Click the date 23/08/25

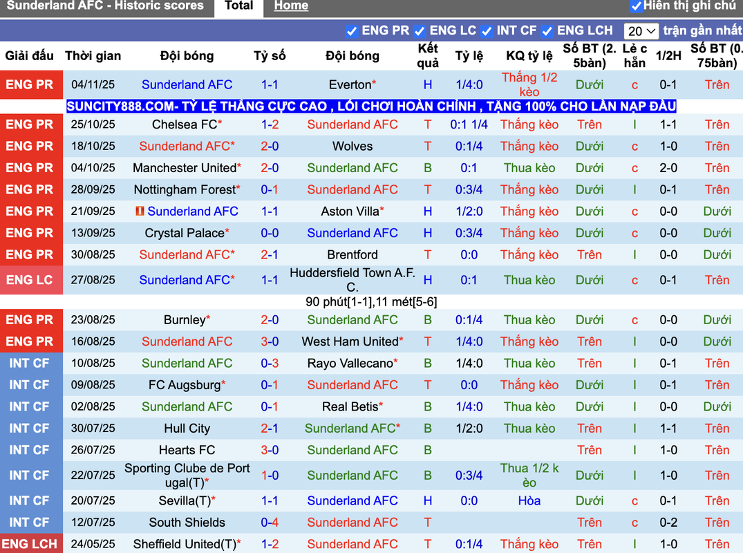click(93, 320)
